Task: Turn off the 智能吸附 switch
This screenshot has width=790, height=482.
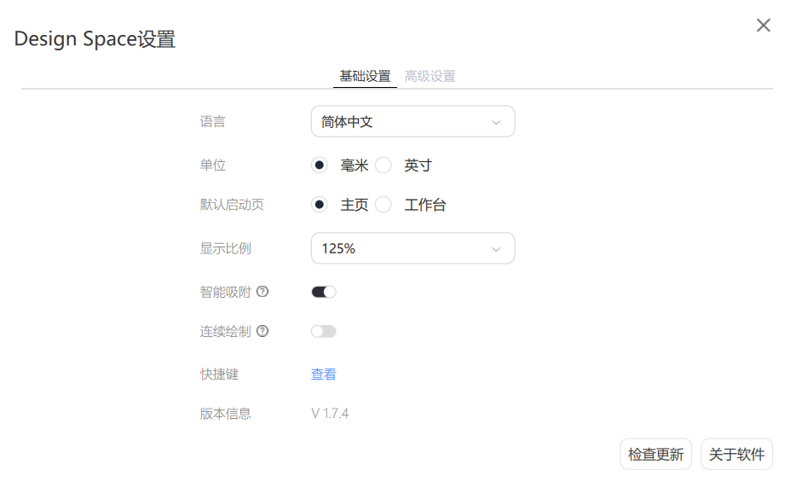Action: point(324,292)
